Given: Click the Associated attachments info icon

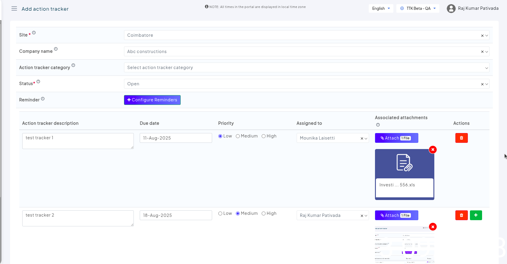Looking at the screenshot, I should click(x=378, y=125).
